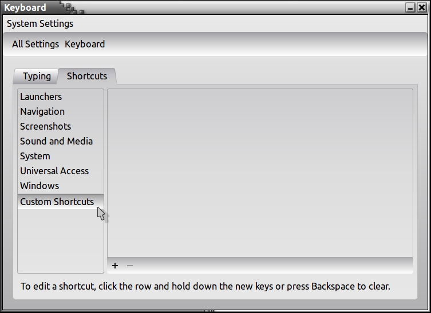Click the plus icon to add shortcut
431x313 pixels.
(x=115, y=266)
